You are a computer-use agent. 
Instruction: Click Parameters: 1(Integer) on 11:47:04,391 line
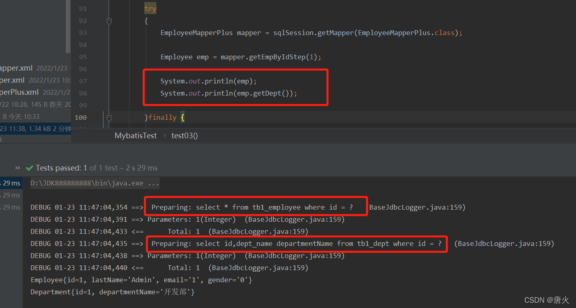pos(192,219)
